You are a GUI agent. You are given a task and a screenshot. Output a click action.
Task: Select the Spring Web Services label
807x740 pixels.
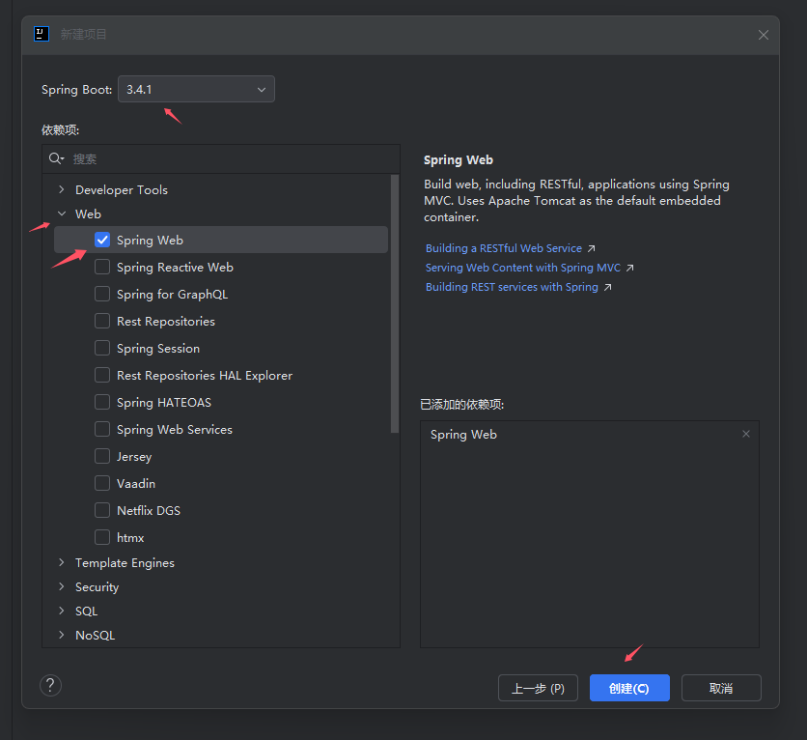pos(175,430)
